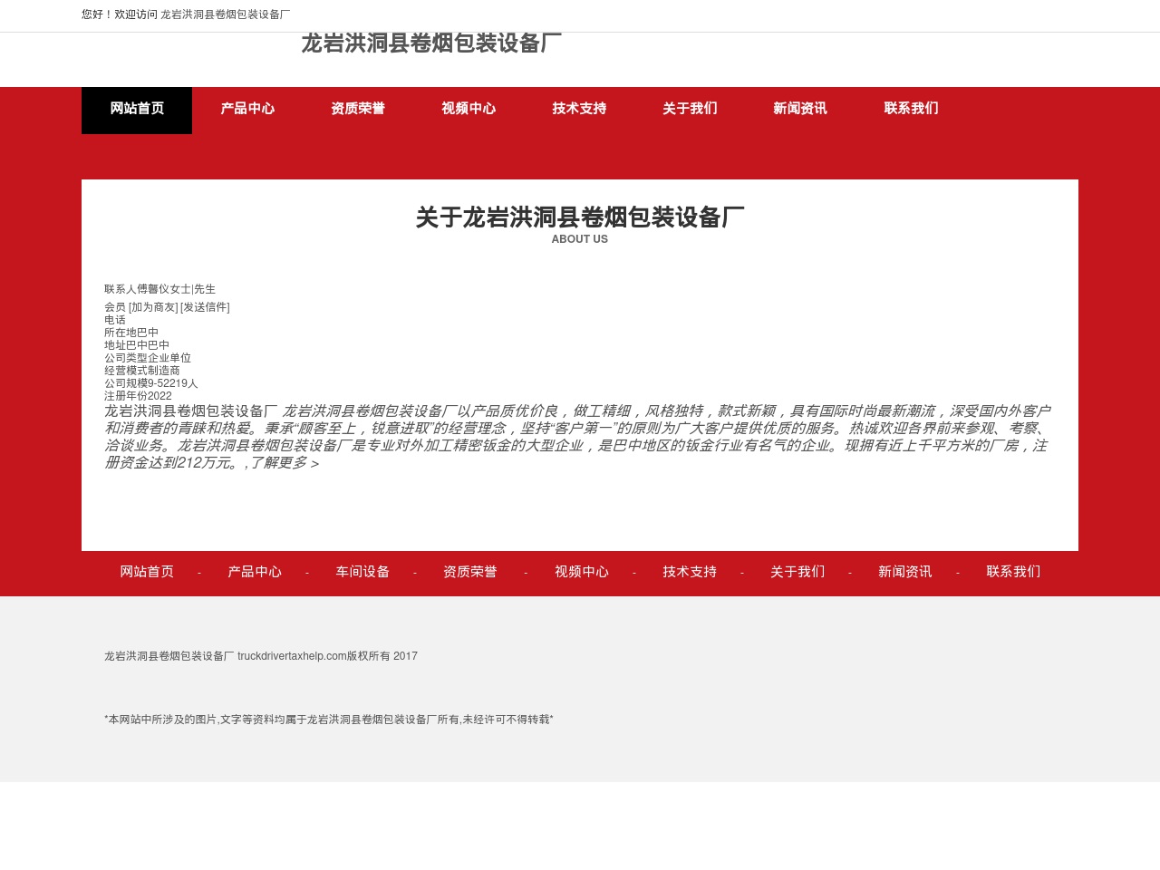Open 网站首页 in the top navigation bar

[x=137, y=110]
